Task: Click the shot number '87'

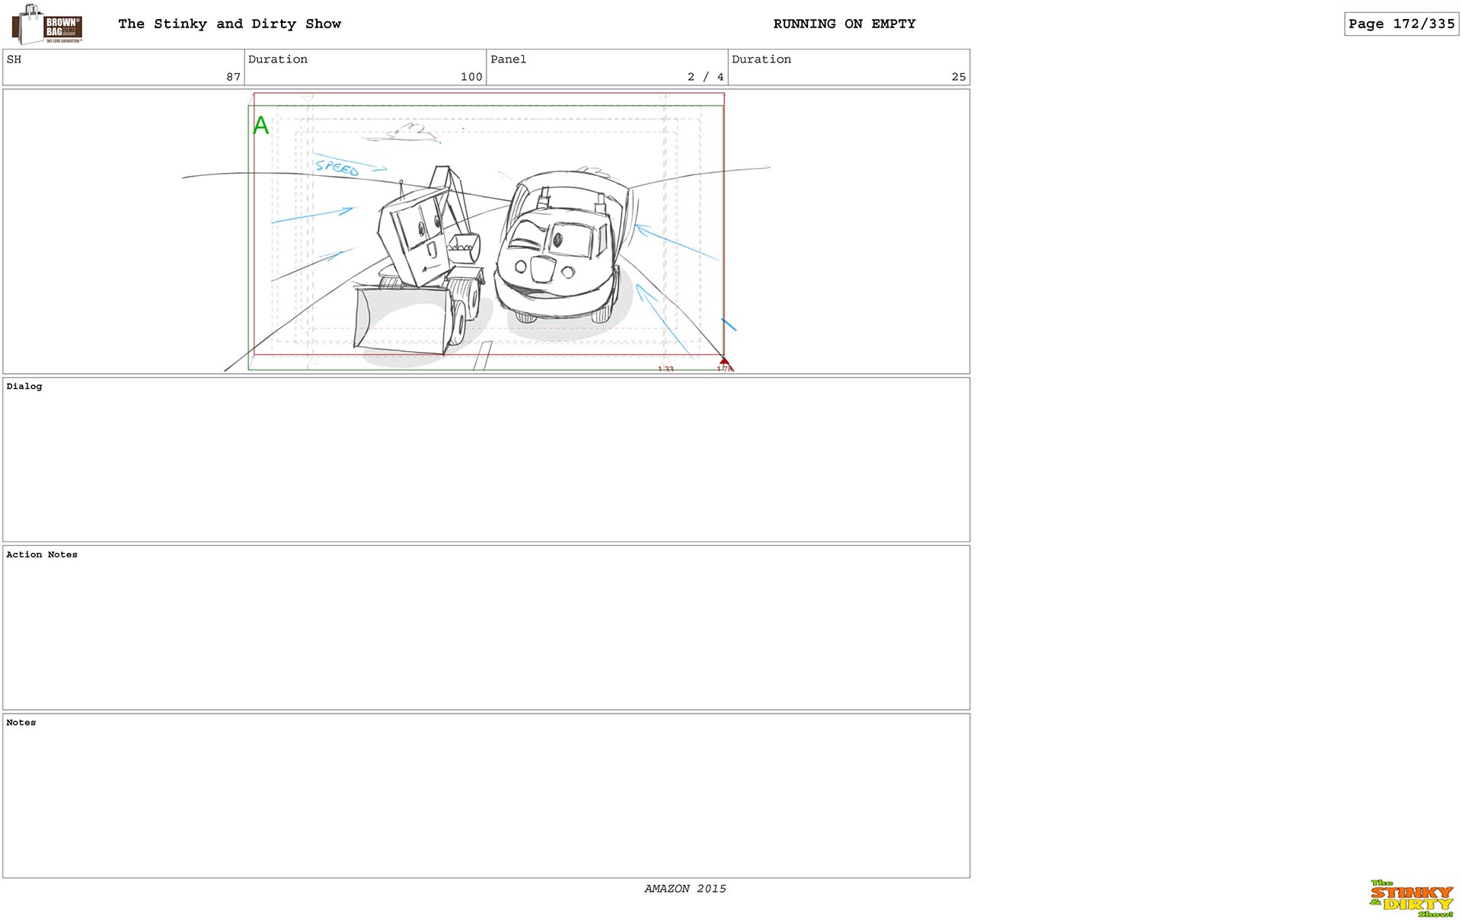Action: pyautogui.click(x=233, y=77)
